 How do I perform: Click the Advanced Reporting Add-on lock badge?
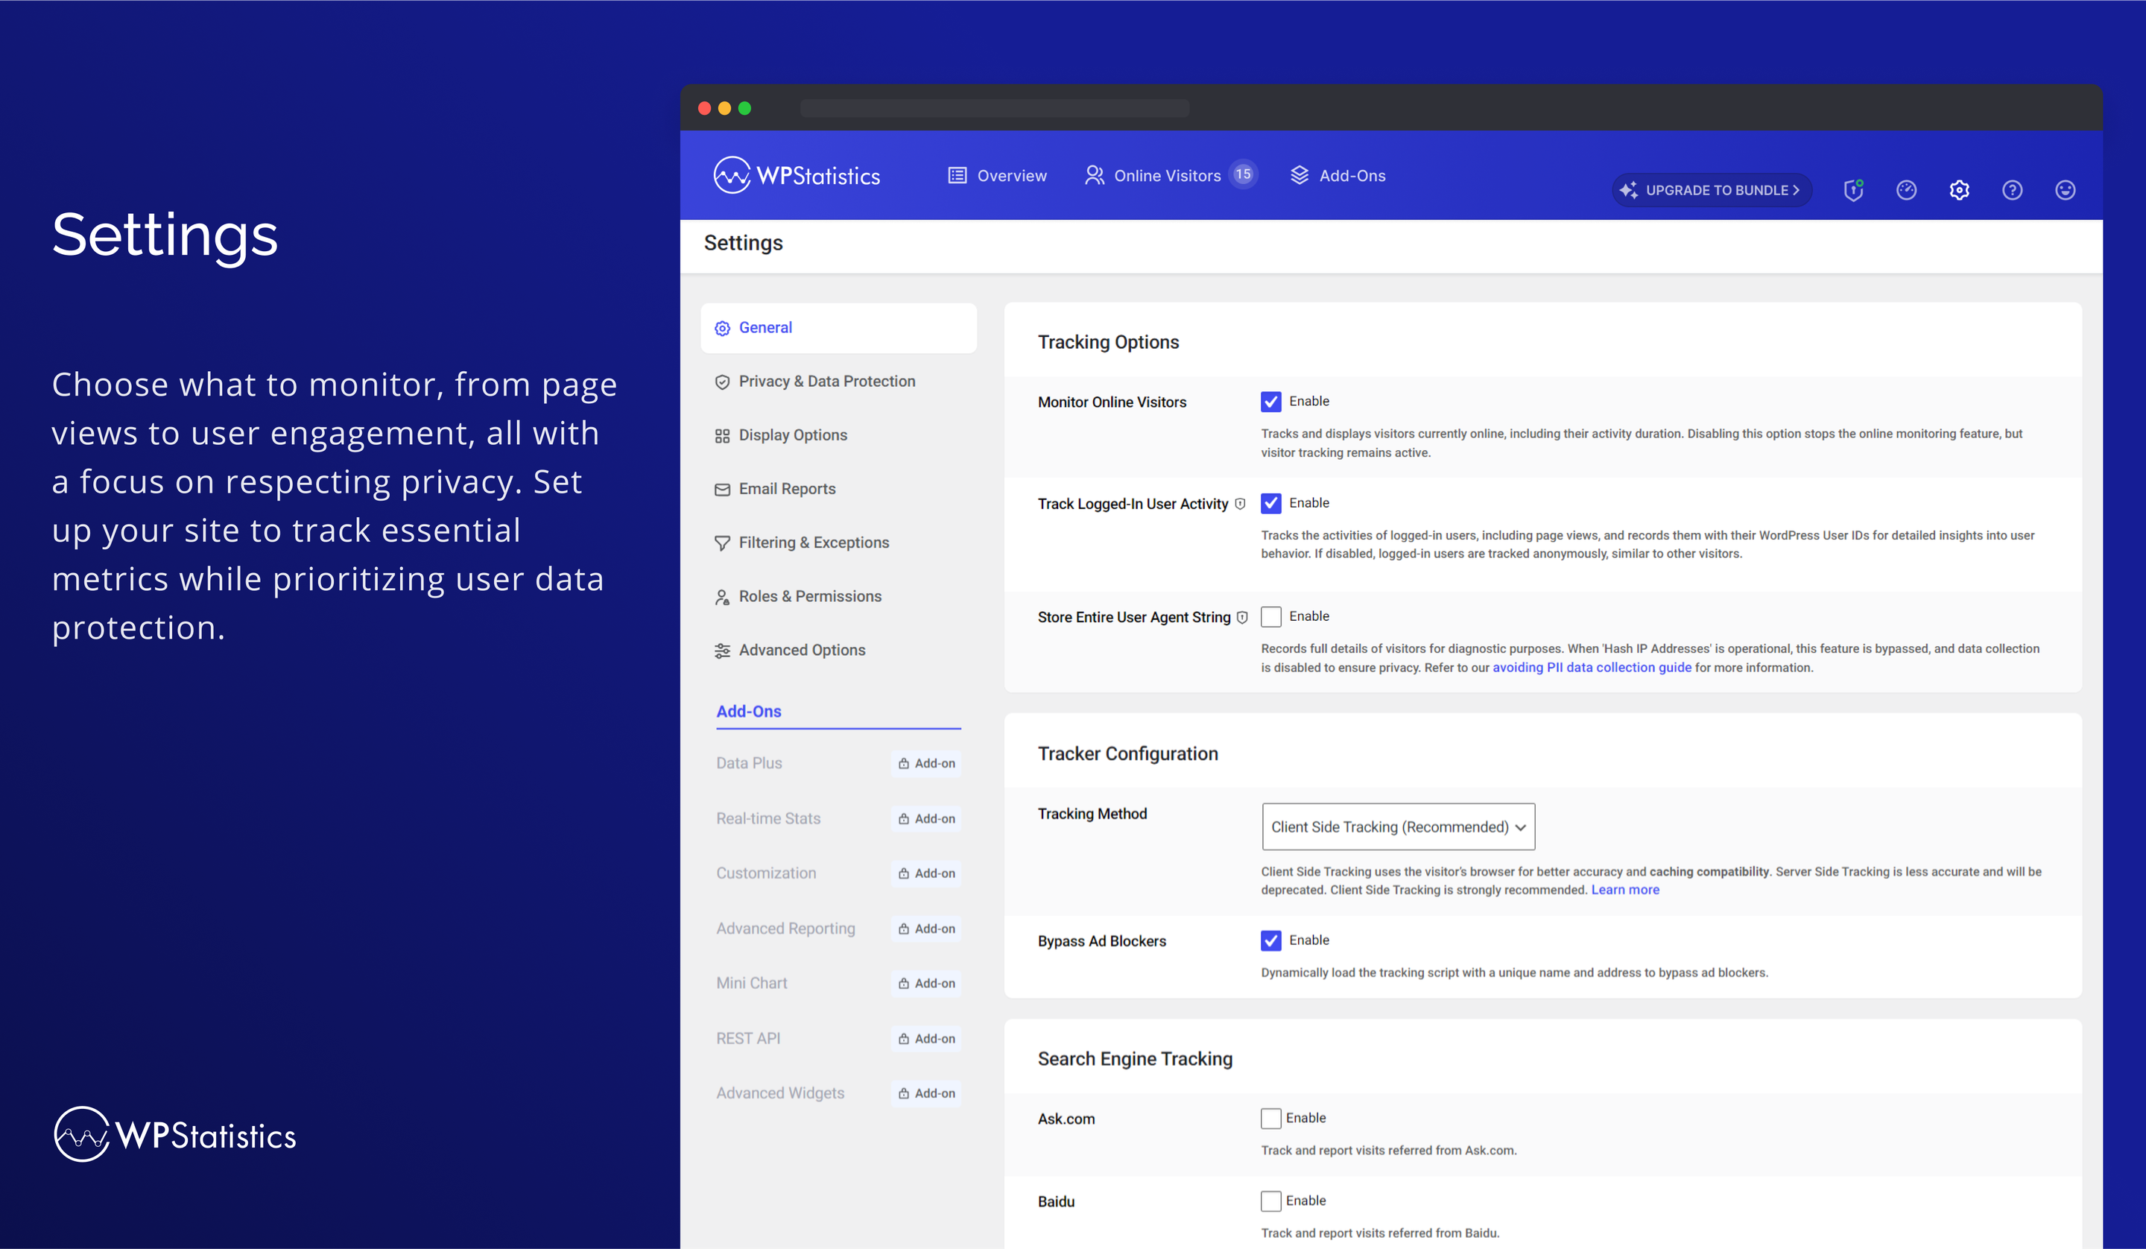click(x=926, y=929)
